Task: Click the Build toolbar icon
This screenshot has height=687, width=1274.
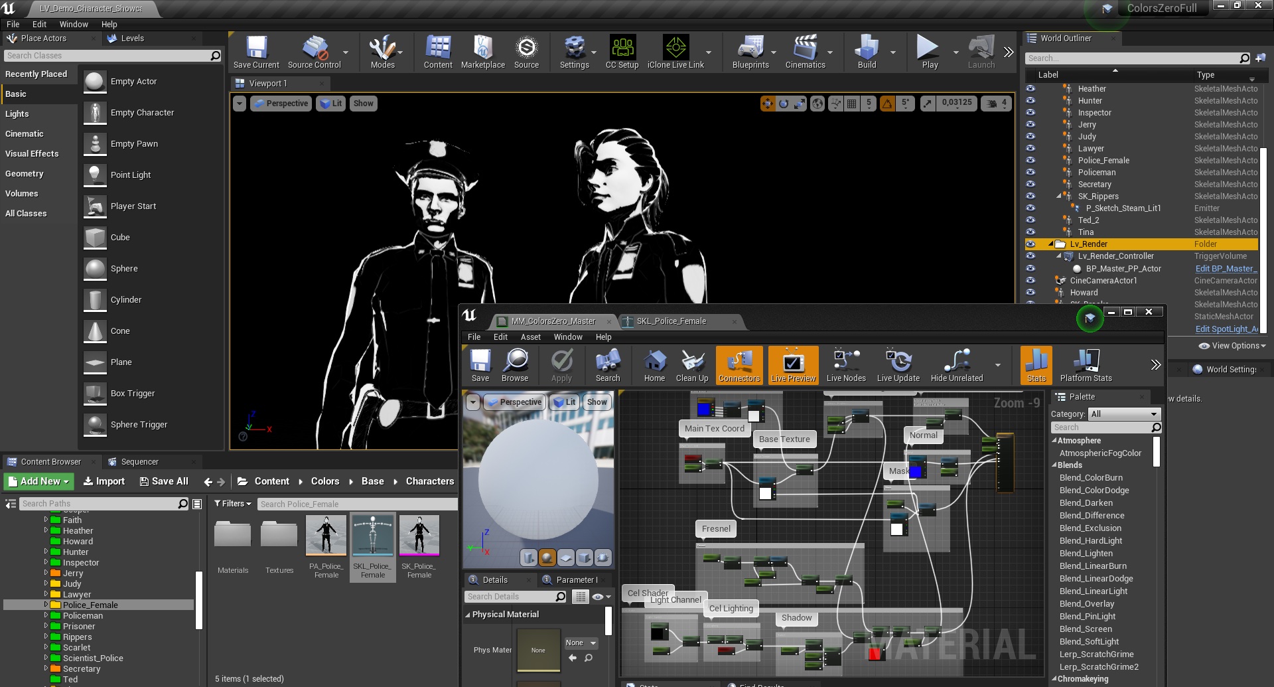Action: tap(867, 52)
